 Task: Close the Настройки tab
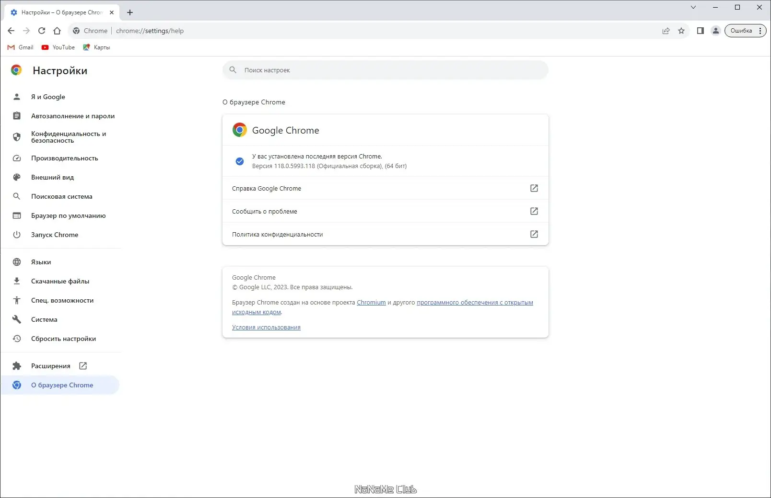click(112, 12)
